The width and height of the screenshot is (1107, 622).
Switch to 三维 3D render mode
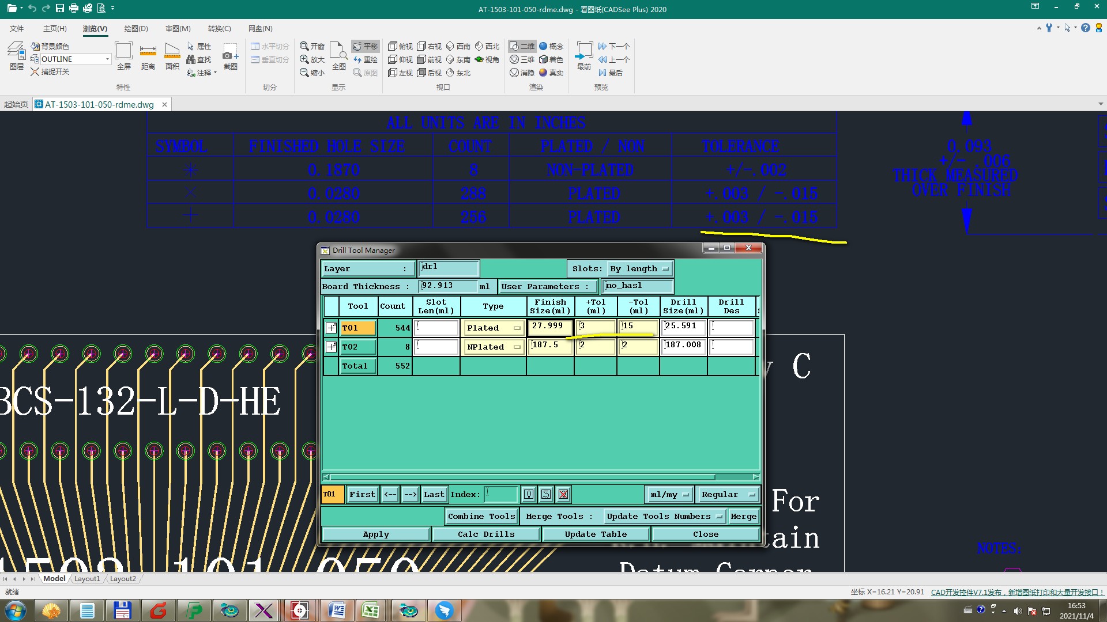[x=522, y=59]
